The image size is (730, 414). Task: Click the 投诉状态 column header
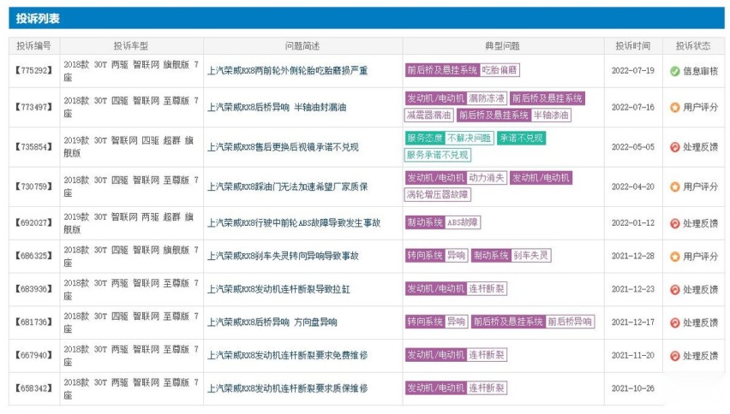point(693,46)
